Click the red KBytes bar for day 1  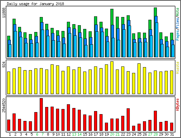[8, 125]
